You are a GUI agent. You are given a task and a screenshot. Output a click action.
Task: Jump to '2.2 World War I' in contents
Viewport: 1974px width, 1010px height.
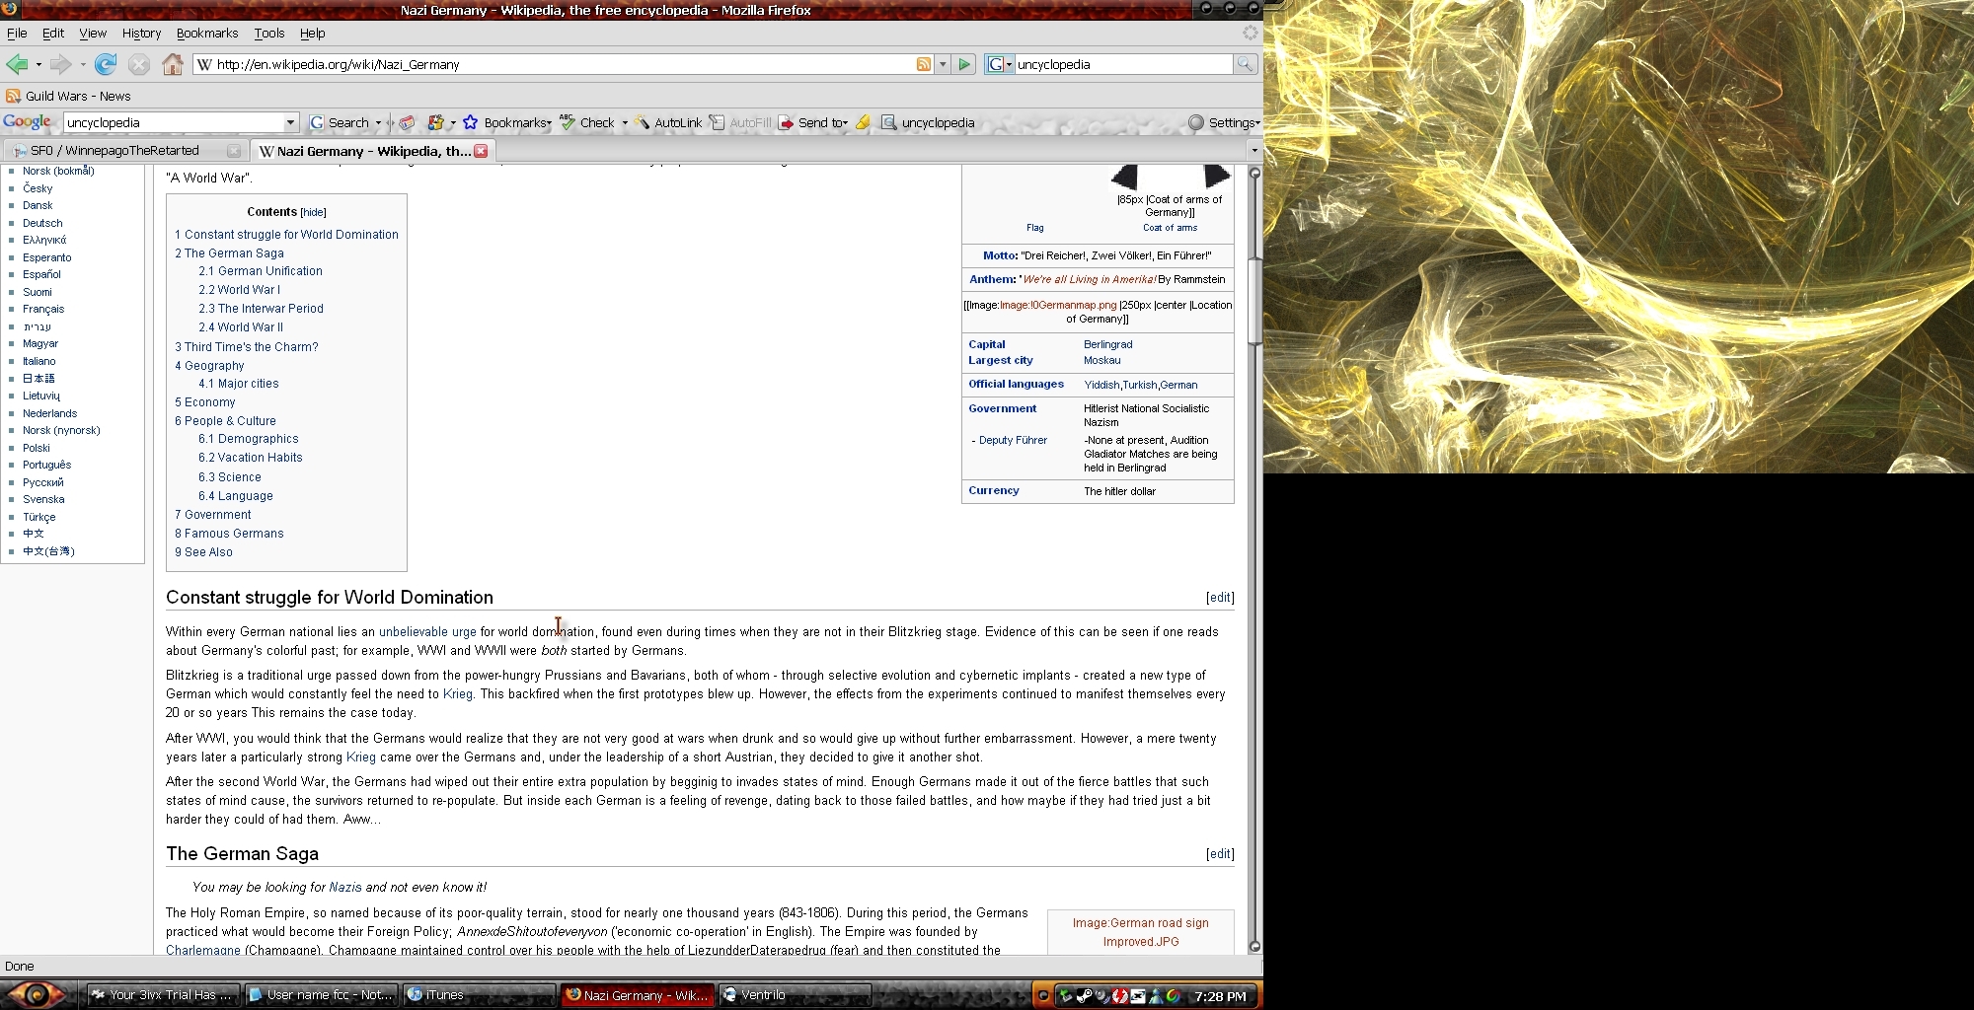(239, 289)
